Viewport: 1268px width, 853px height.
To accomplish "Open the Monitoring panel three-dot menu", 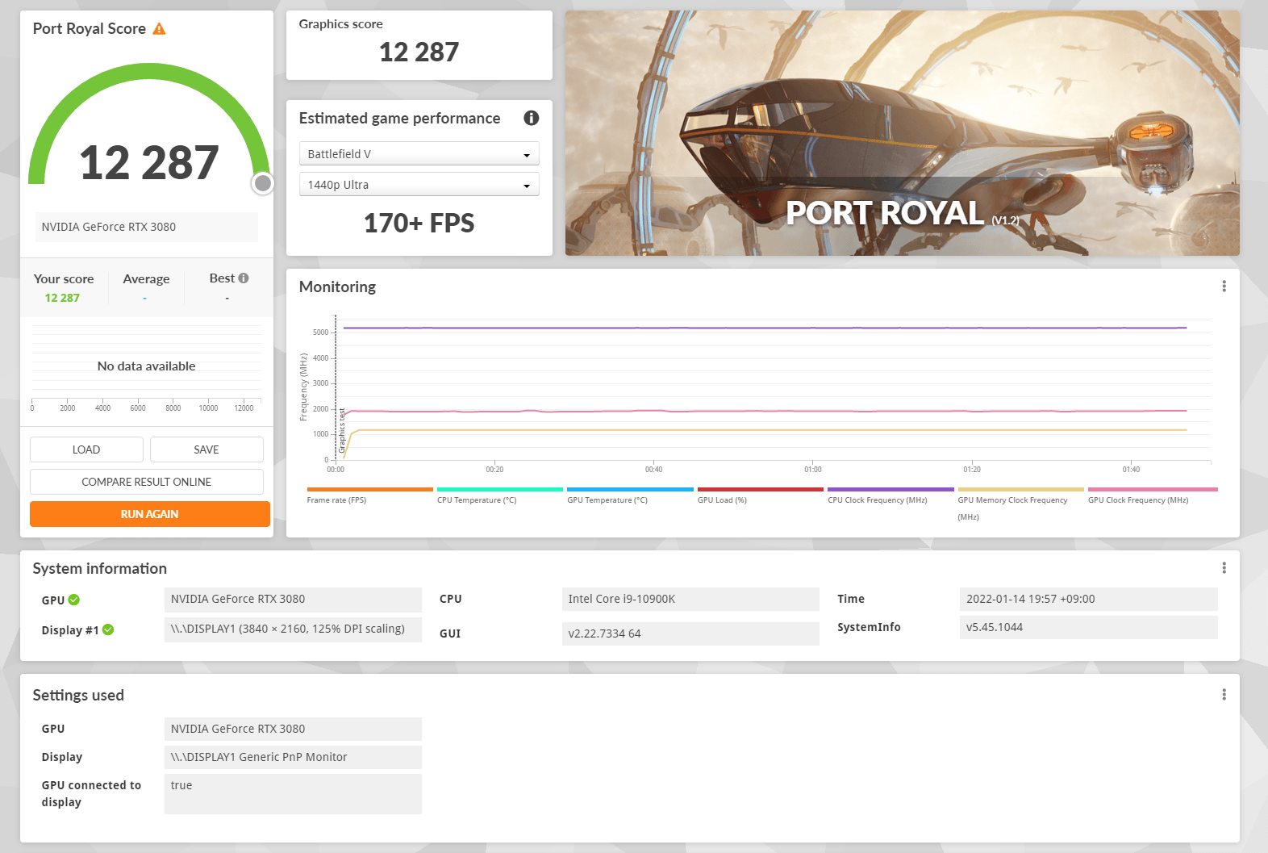I will (x=1224, y=286).
